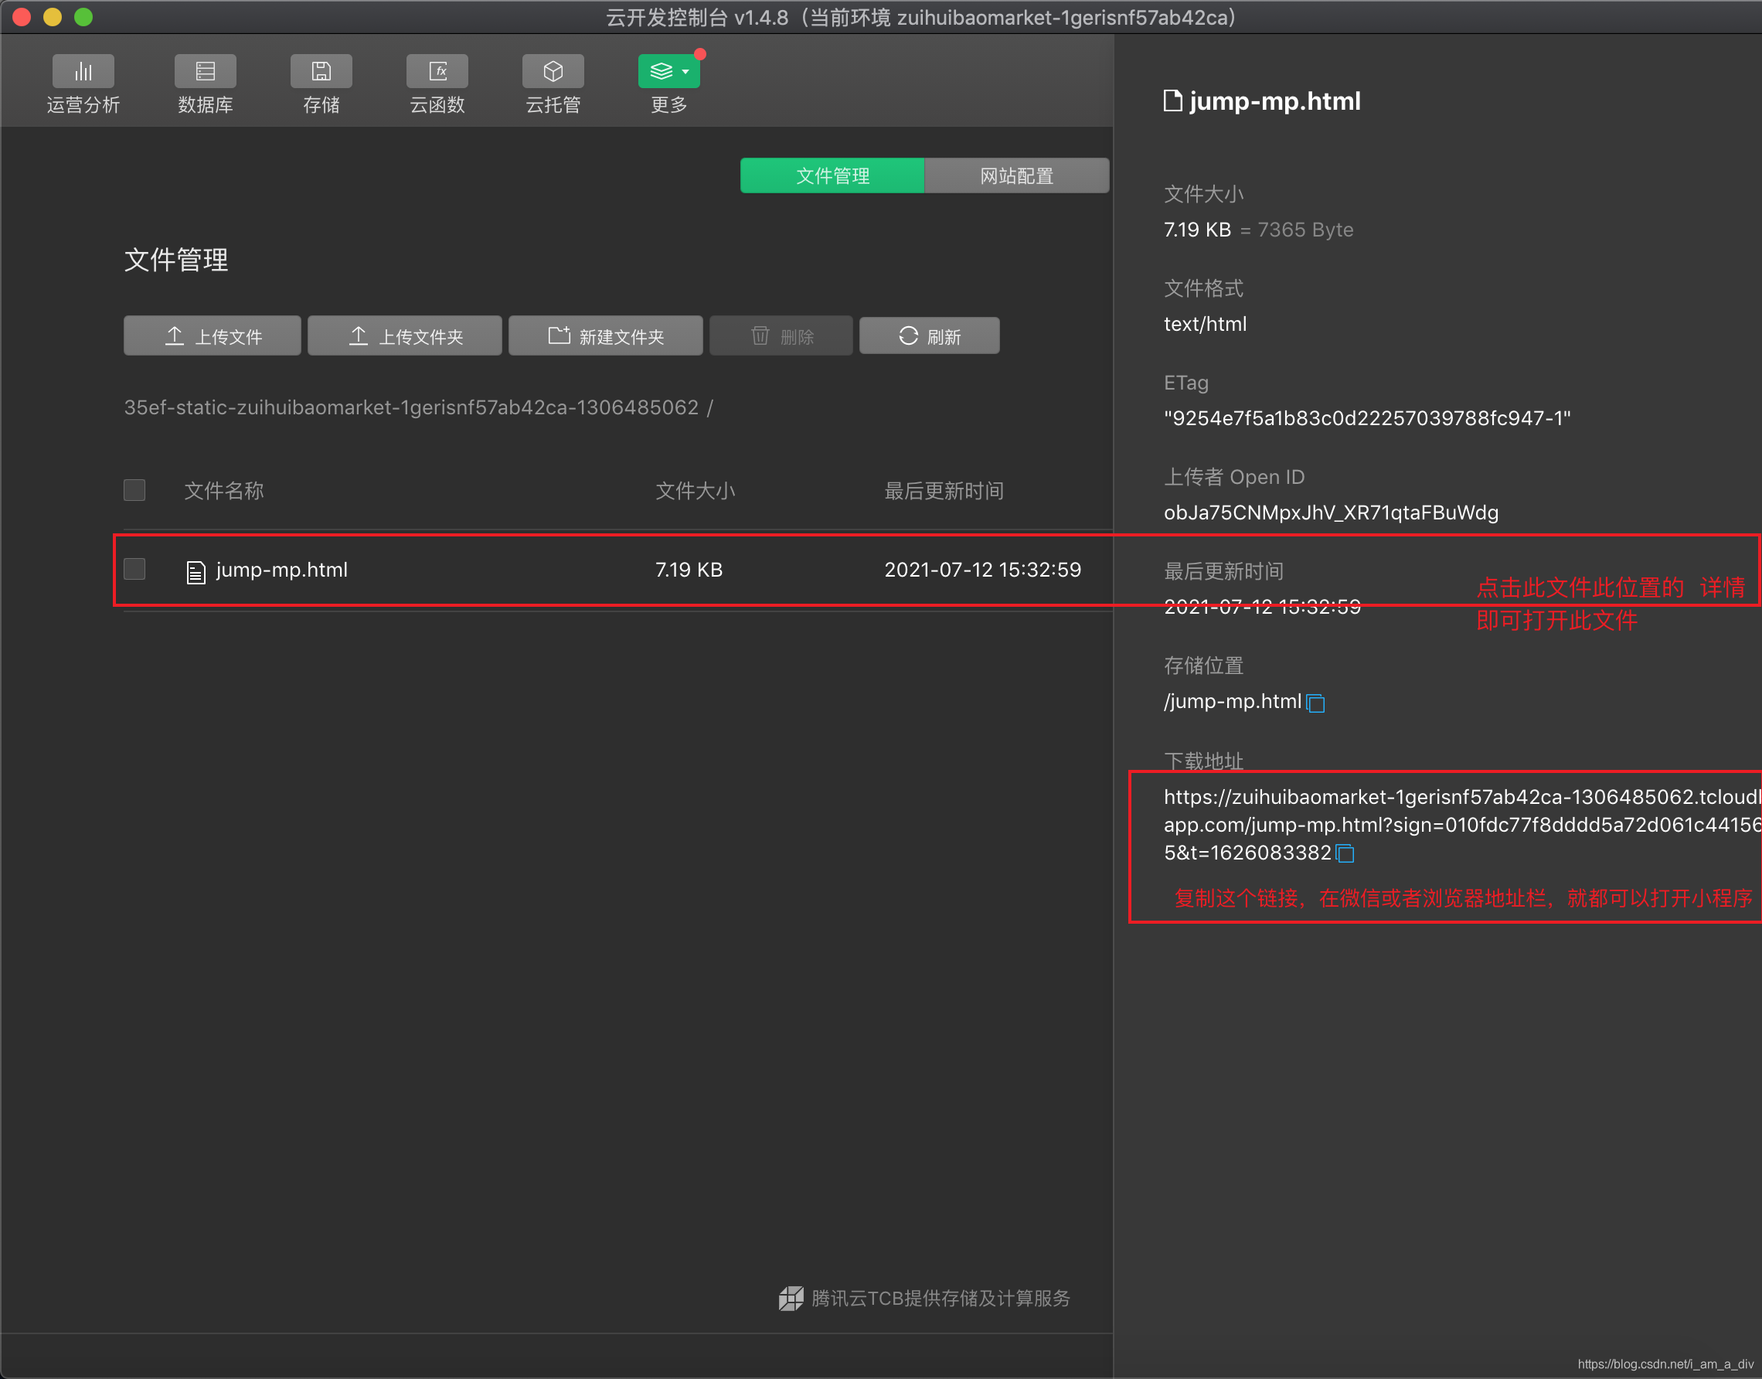Click the 删除 button
This screenshot has width=1762, height=1379.
pos(781,336)
